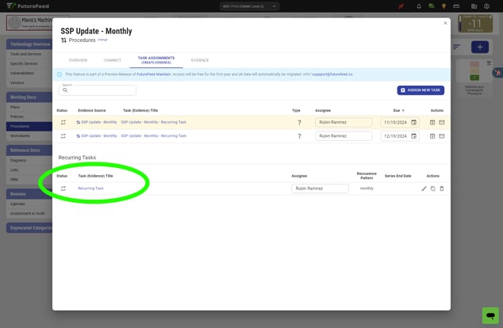The width and height of the screenshot is (503, 328).
Task: Close the SSP Update dialog
Action: point(445,23)
